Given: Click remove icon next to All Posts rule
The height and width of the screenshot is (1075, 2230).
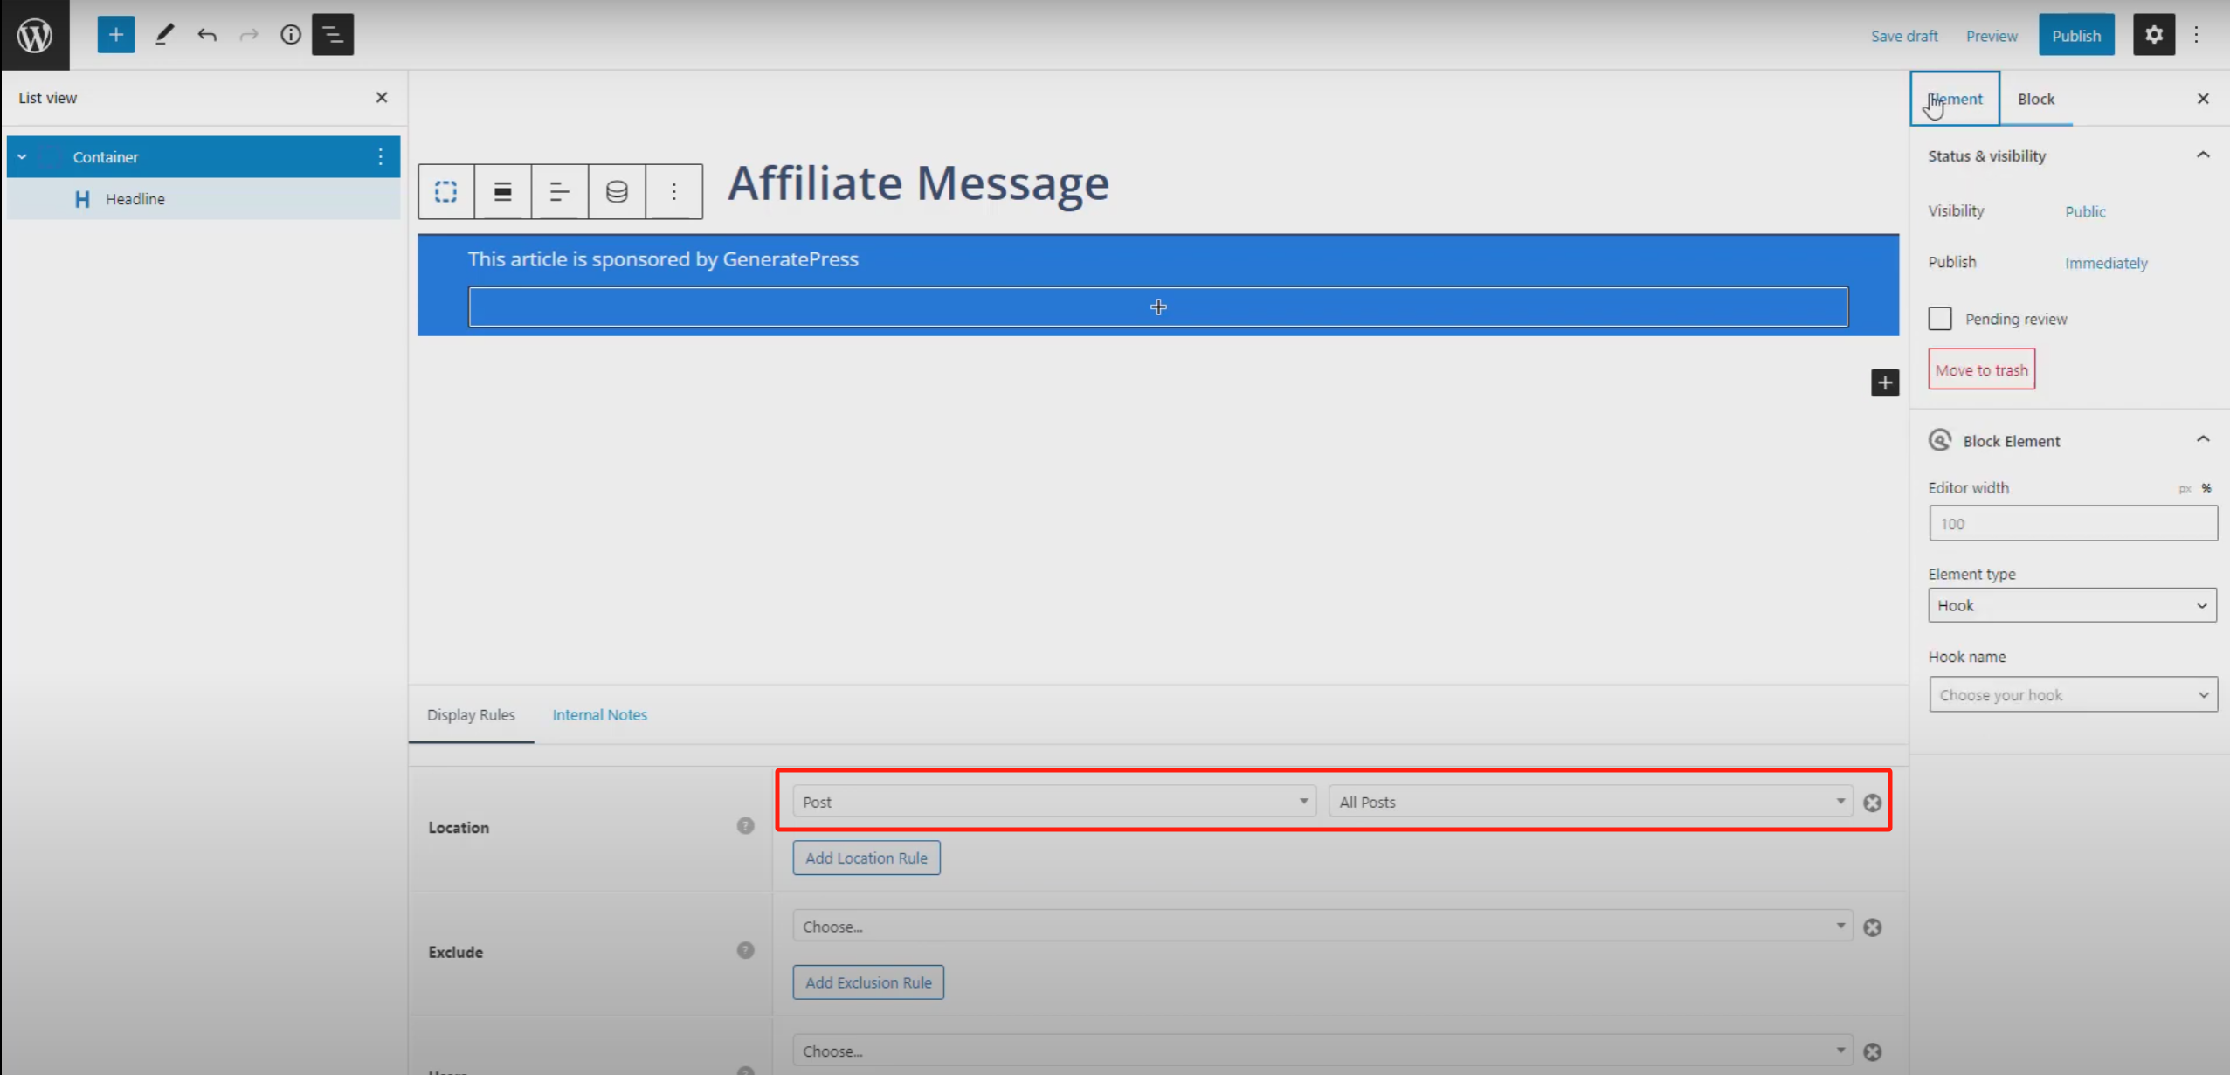Looking at the screenshot, I should [x=1872, y=802].
